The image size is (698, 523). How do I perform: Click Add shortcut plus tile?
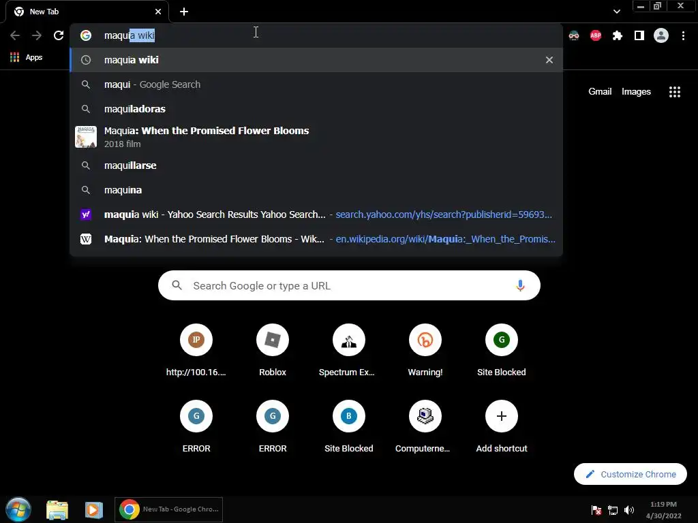[x=501, y=427]
